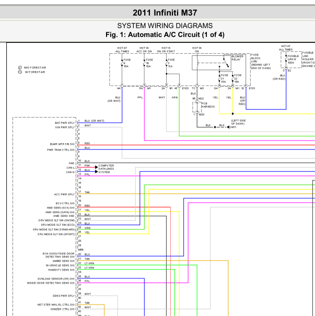Select the HMD SENS (SCK) SIG label
315x316 pixels.
pyautogui.click(x=61, y=208)
